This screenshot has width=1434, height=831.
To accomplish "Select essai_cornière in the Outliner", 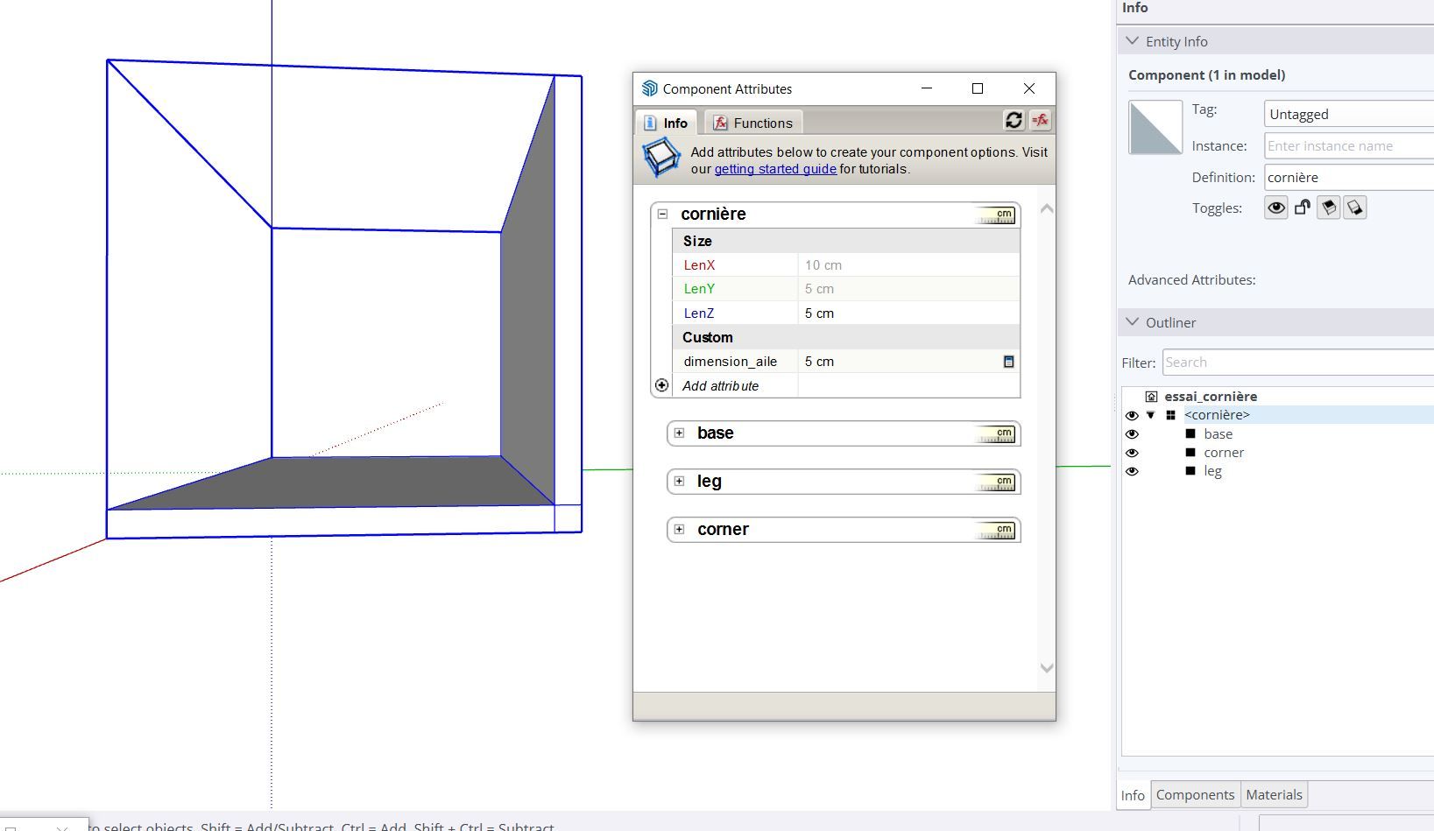I will click(x=1211, y=397).
